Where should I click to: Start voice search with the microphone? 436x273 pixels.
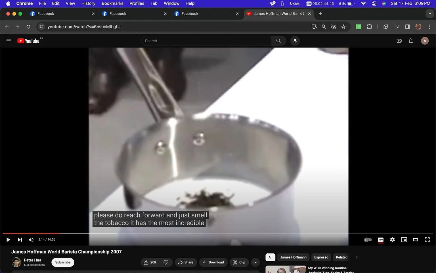(295, 41)
